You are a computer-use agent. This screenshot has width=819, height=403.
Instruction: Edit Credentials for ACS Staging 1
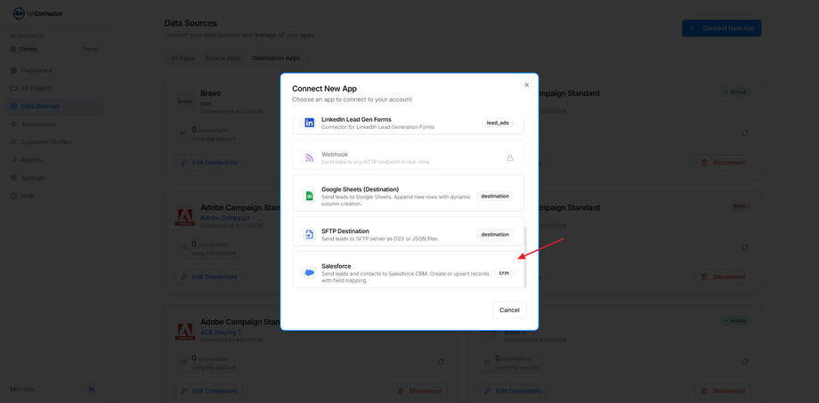tap(208, 391)
